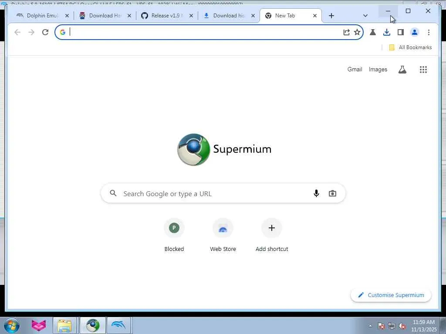
Task: Open the downloads toolbar icon
Action: (x=387, y=32)
